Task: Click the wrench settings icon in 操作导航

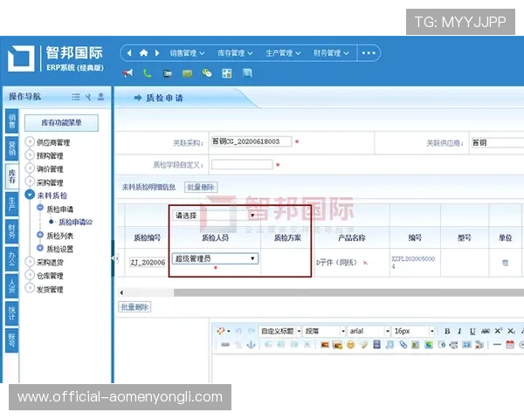Action: click(88, 97)
